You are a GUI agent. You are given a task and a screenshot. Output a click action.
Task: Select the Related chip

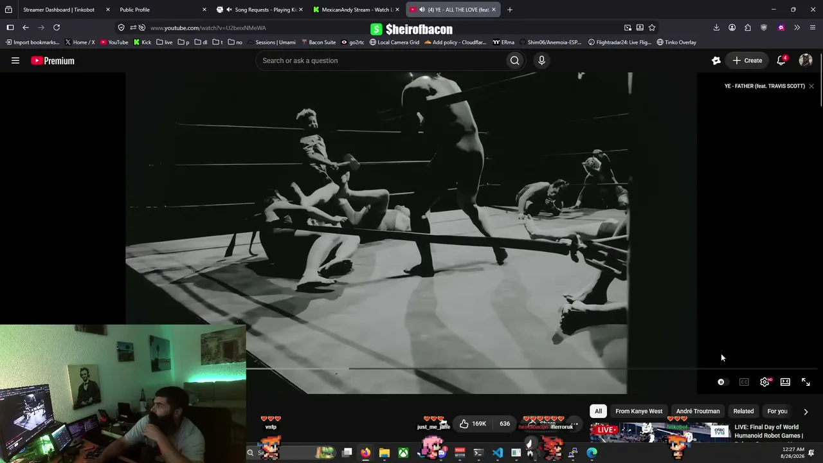coord(743,412)
